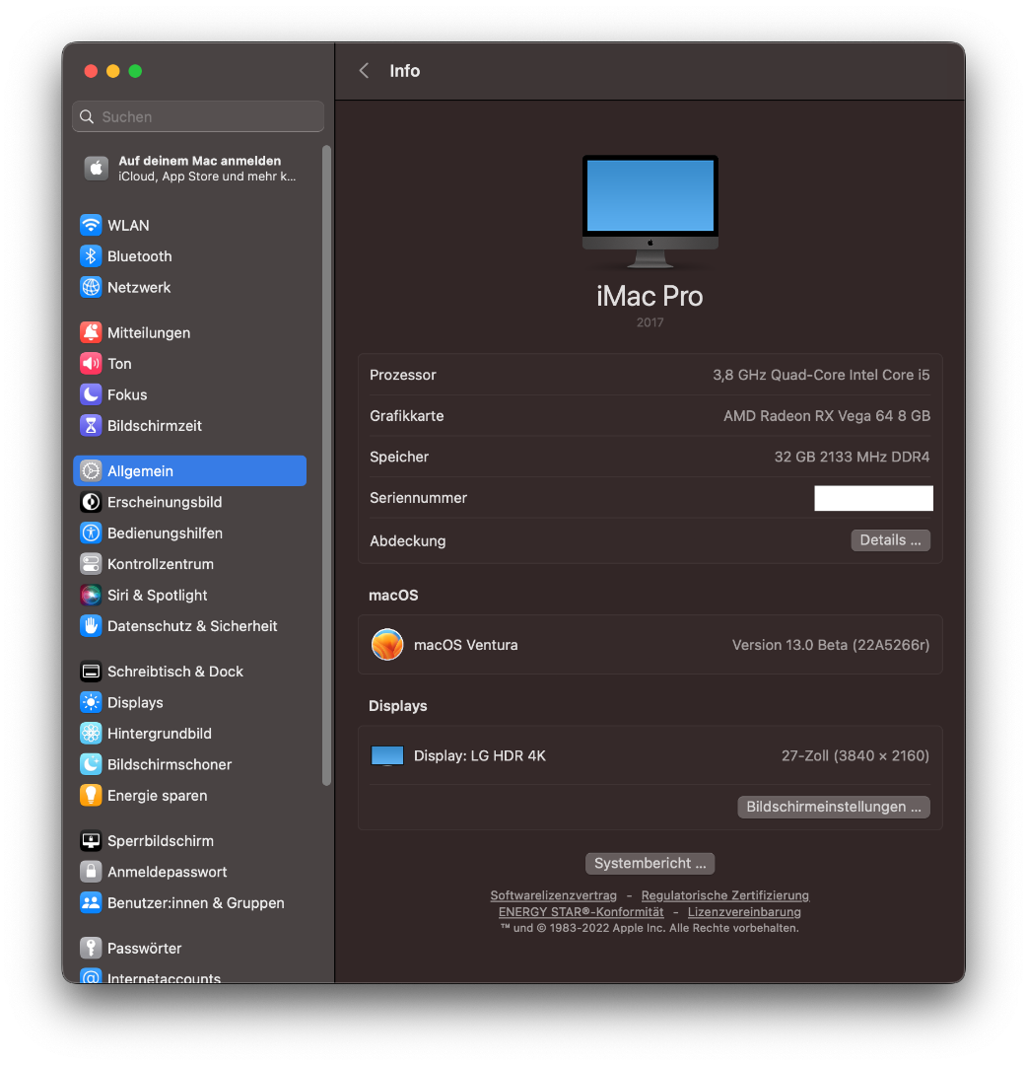Click the macOS section heading
This screenshot has height=1065, width=1026.
coord(393,595)
